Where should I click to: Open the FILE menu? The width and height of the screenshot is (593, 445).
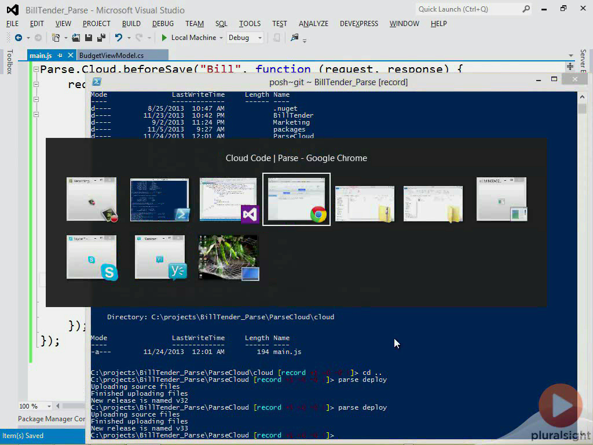[x=13, y=23]
